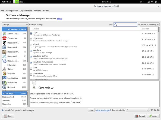Sort by the Version column header
The image size is (161, 120).
coord(149,29)
